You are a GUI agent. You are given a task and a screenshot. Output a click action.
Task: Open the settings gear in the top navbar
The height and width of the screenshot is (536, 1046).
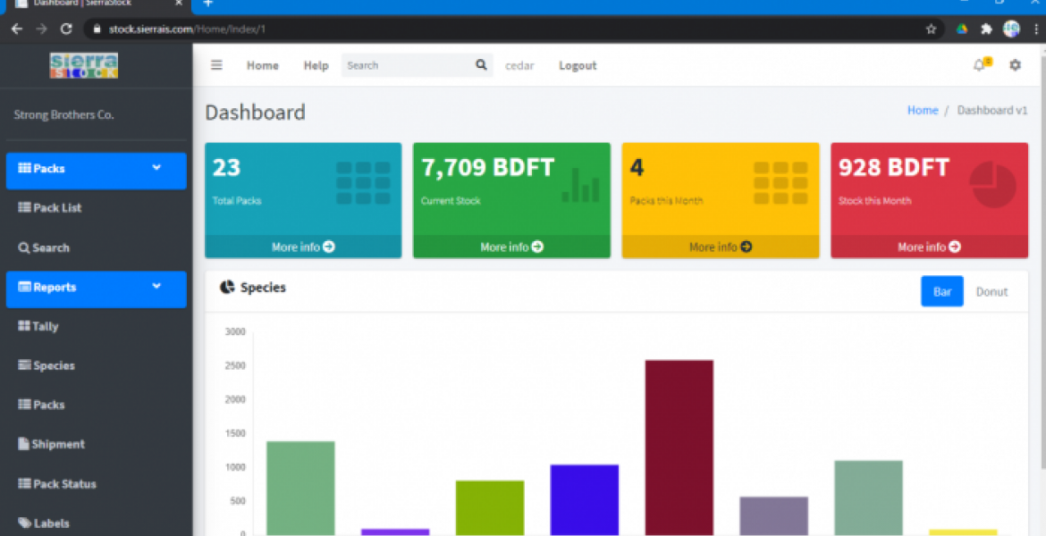[1014, 64]
